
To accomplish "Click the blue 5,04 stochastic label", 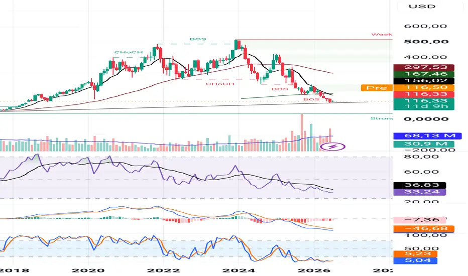I will 415,260.
